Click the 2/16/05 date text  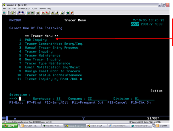point(140,20)
